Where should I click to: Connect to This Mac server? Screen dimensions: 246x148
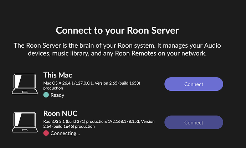[194, 84]
